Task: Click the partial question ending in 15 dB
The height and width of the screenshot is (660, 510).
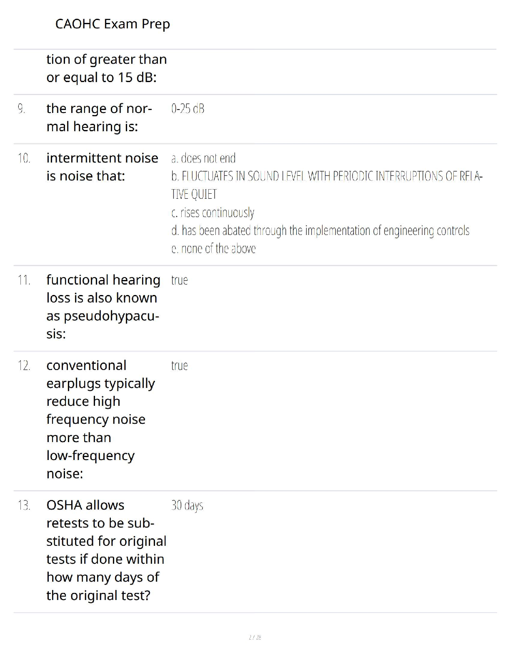Action: pos(107,68)
